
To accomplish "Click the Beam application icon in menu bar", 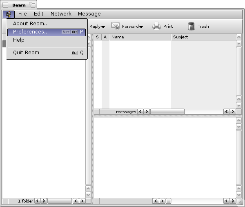I will click(8, 14).
